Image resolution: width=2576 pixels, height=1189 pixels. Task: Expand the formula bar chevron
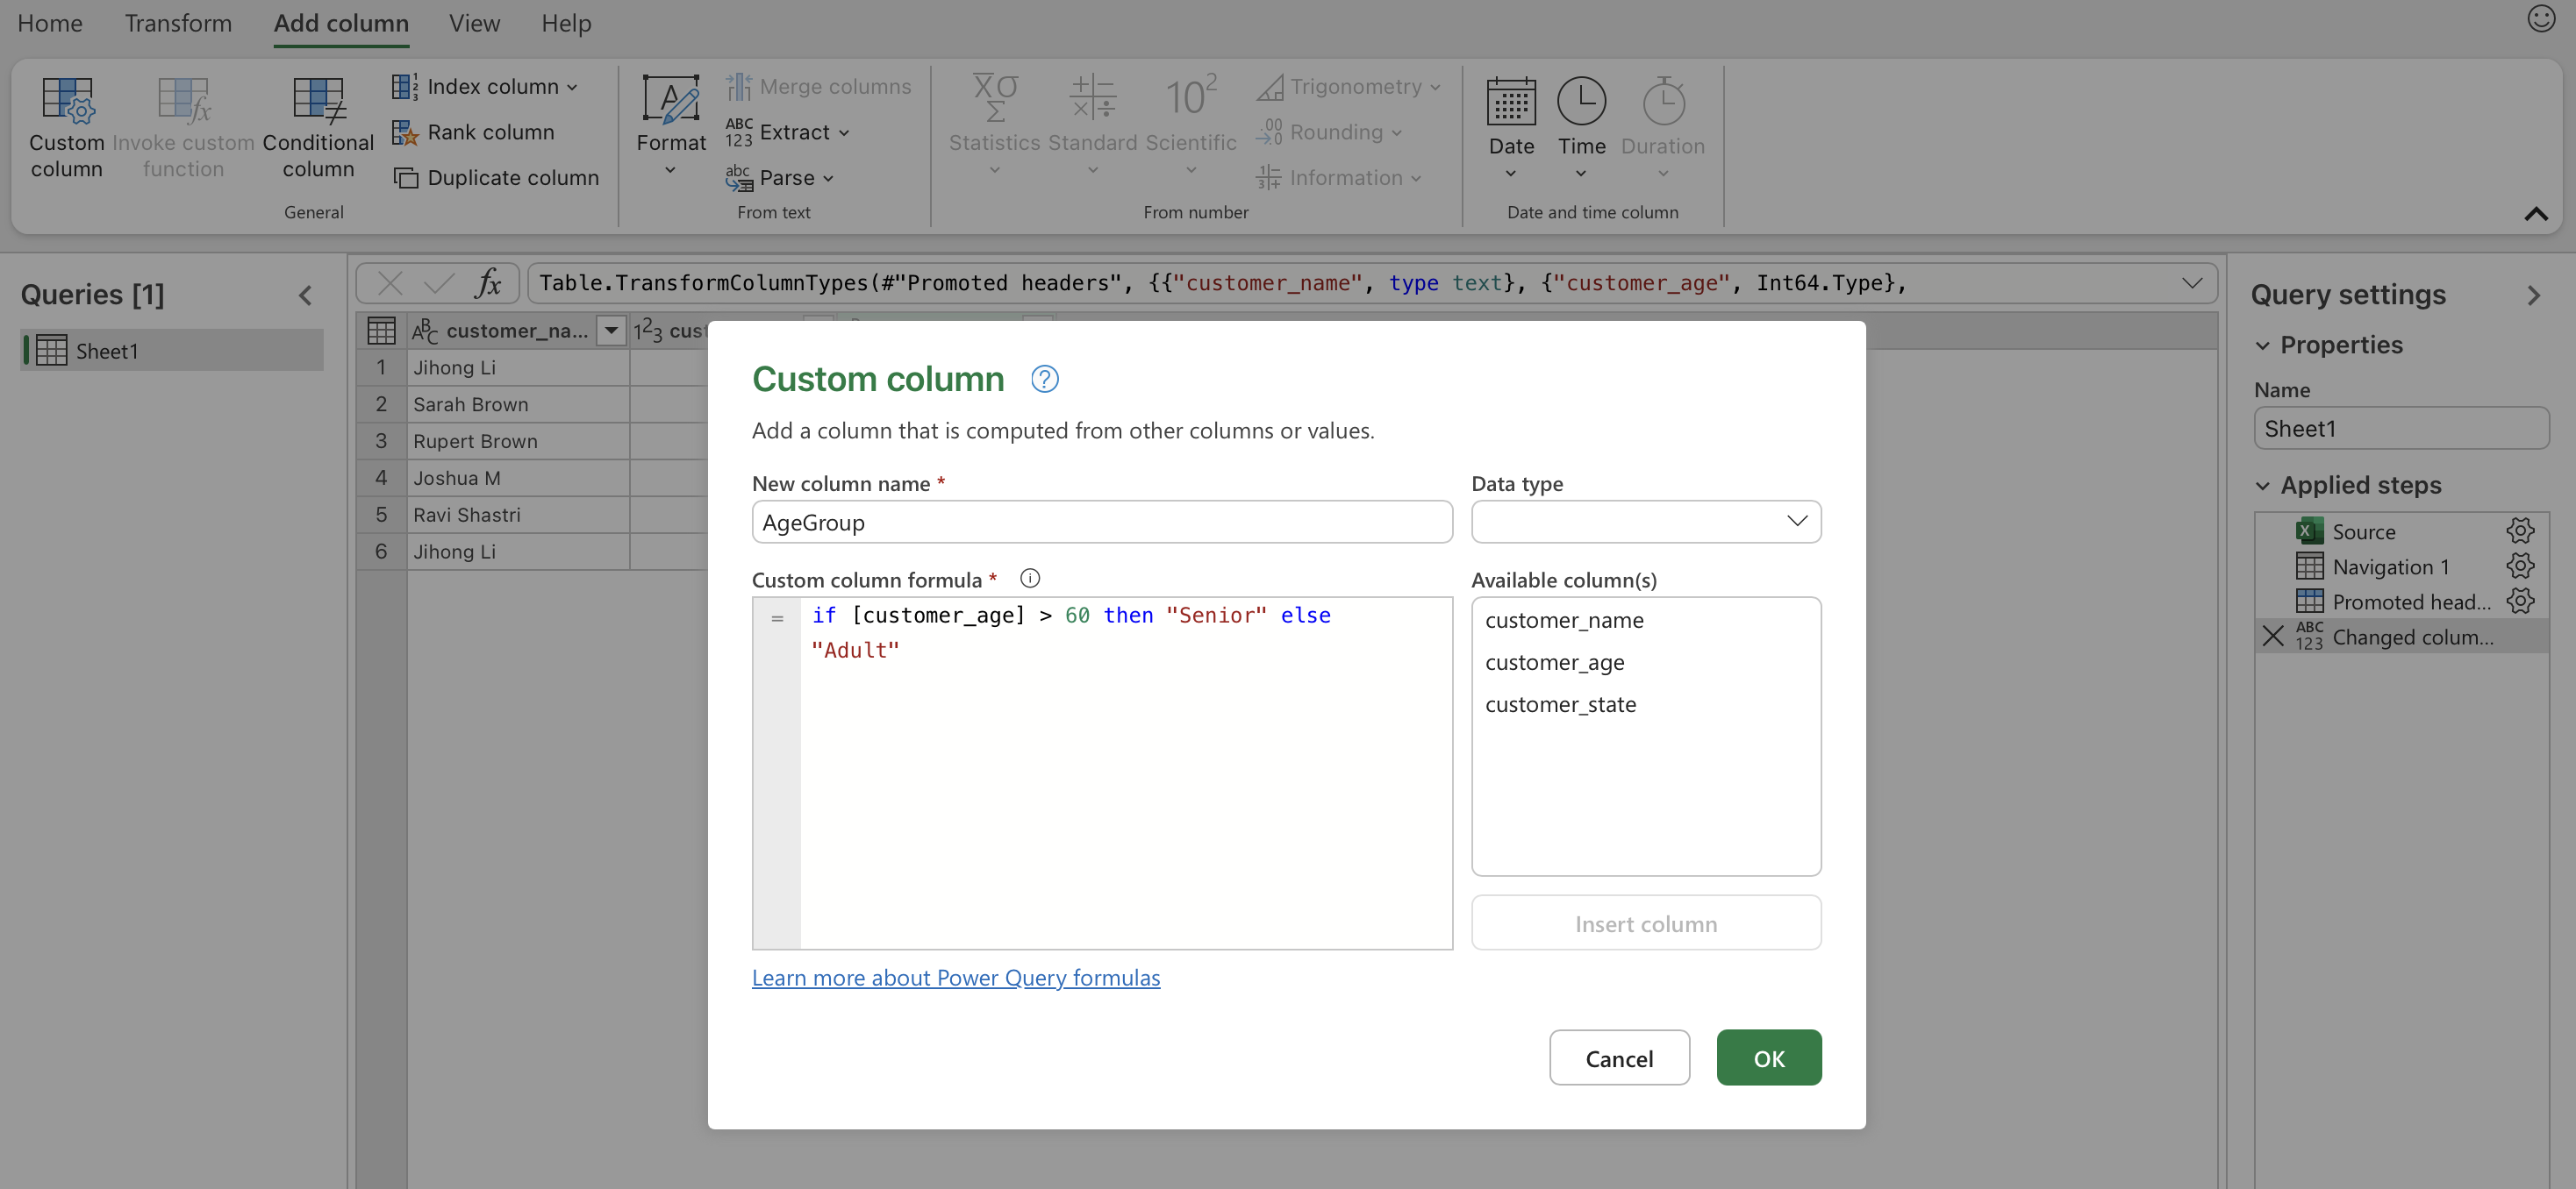2192,282
